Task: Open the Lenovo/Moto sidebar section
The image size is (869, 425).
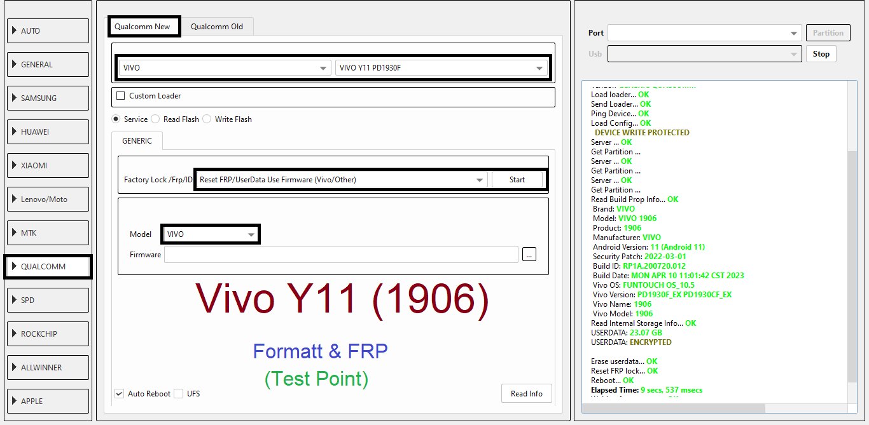Action: pyautogui.click(x=48, y=199)
